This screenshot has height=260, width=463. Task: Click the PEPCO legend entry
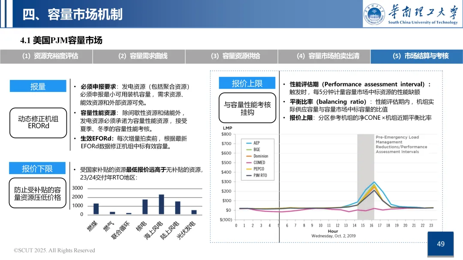pos(255,169)
